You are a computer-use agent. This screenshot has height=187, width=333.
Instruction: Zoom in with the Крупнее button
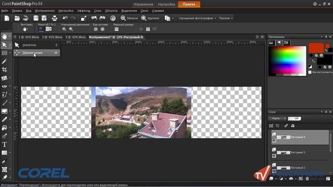pos(150,18)
